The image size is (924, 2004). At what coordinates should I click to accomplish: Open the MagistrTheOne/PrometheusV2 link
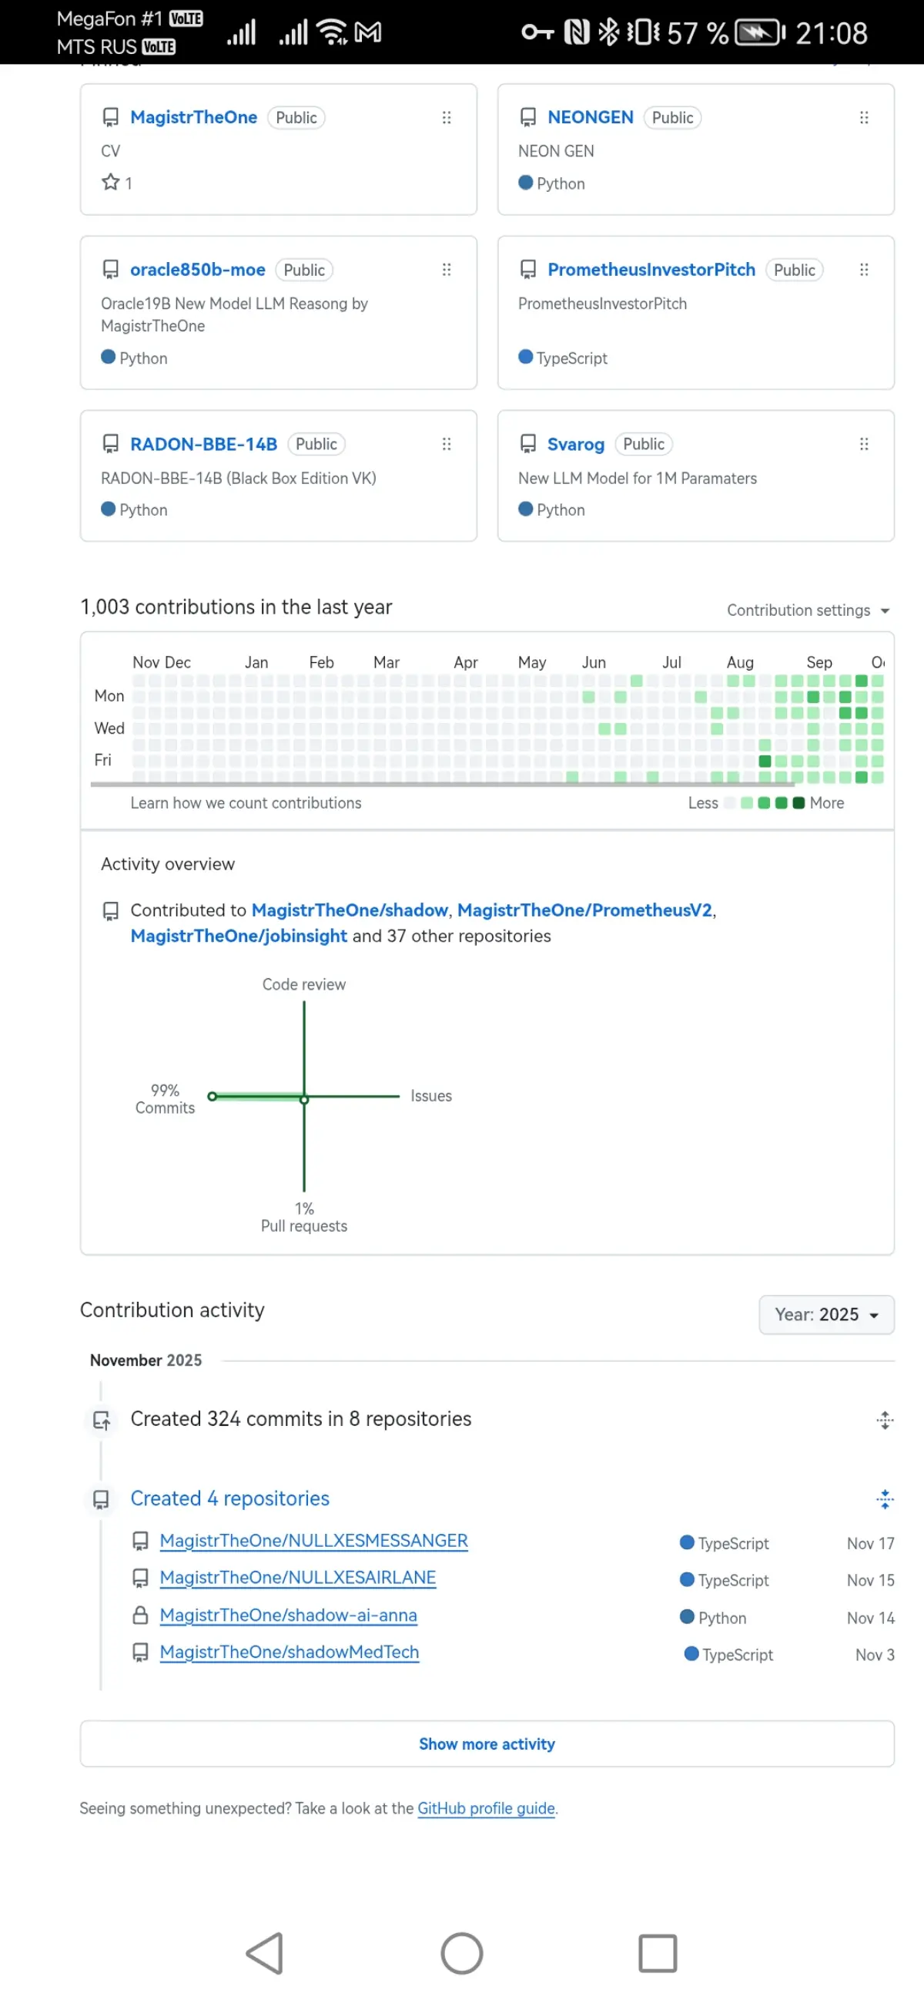[x=584, y=910]
